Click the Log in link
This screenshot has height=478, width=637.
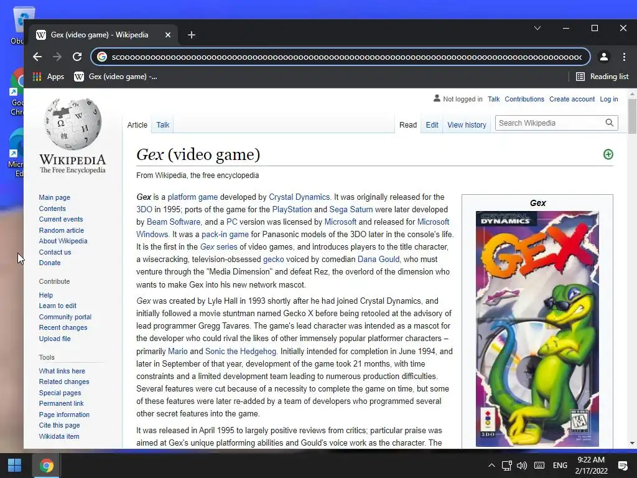click(609, 99)
